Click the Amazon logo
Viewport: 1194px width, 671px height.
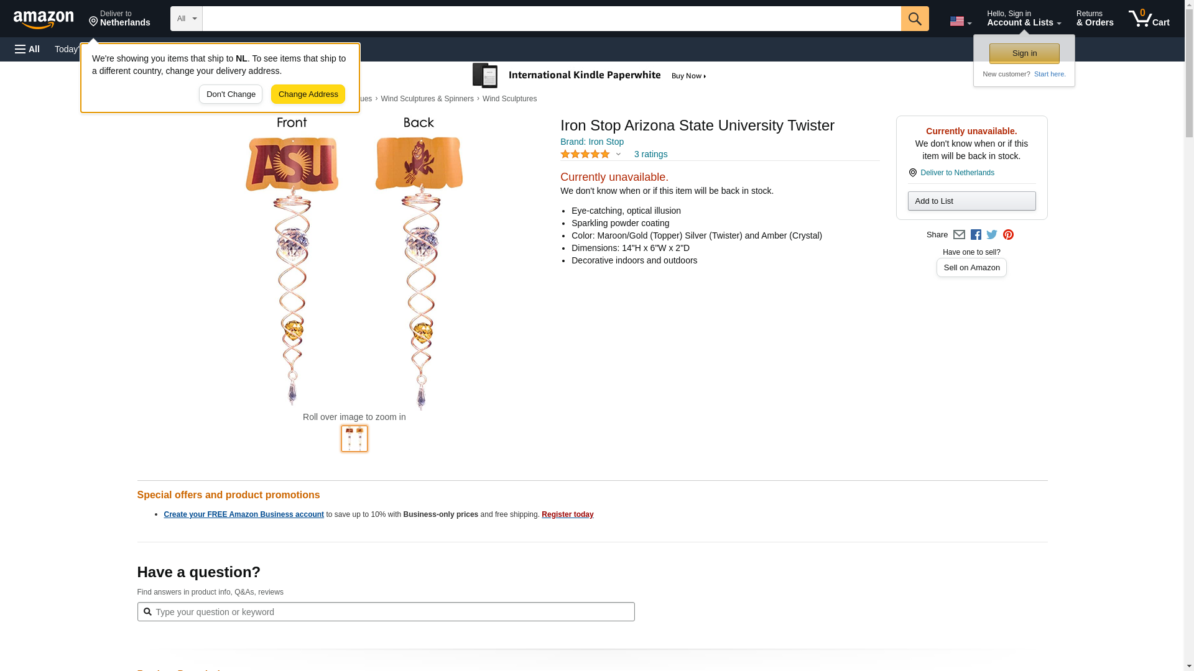44,19
